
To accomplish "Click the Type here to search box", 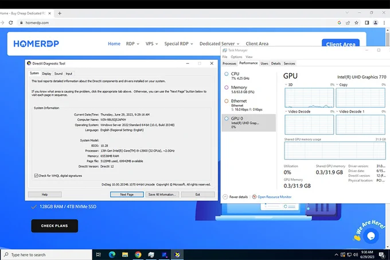I will 46,254.
